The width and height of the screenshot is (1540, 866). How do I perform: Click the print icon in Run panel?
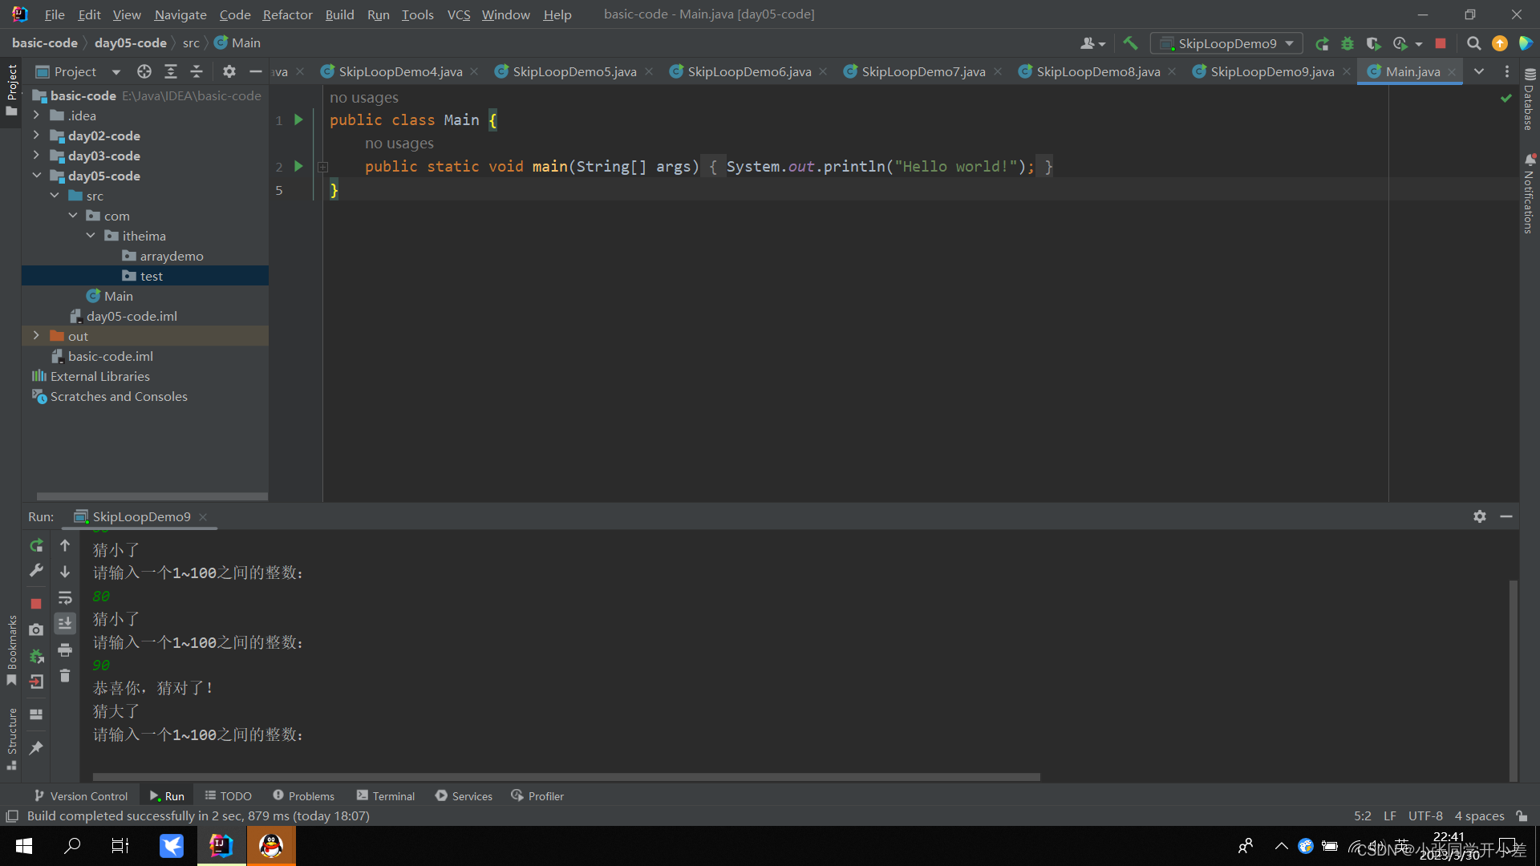(x=65, y=649)
